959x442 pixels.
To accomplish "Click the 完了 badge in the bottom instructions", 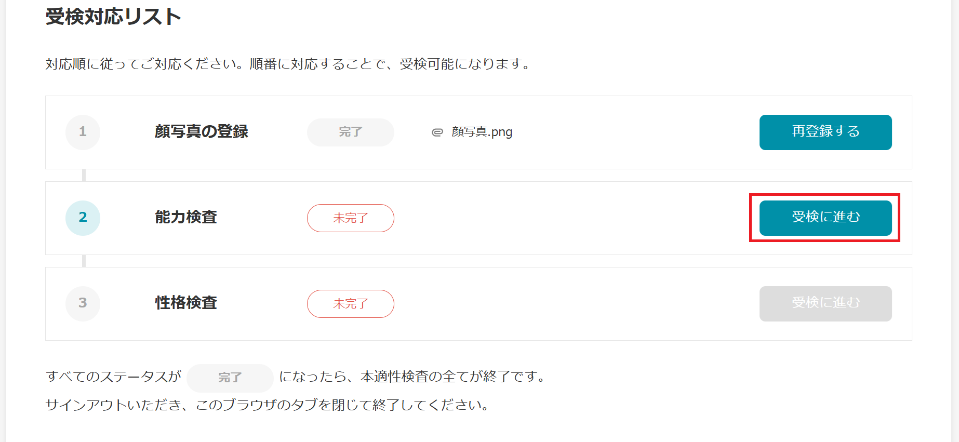I will click(x=230, y=378).
